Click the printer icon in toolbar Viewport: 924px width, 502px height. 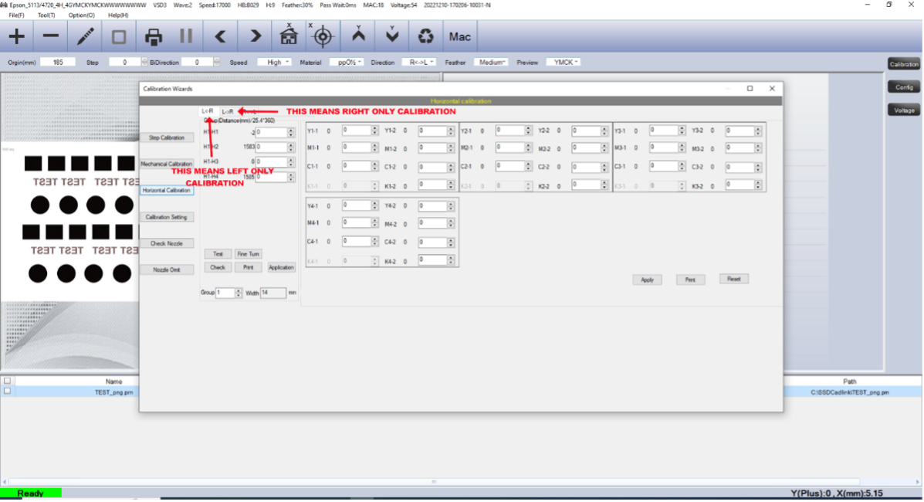click(x=154, y=36)
